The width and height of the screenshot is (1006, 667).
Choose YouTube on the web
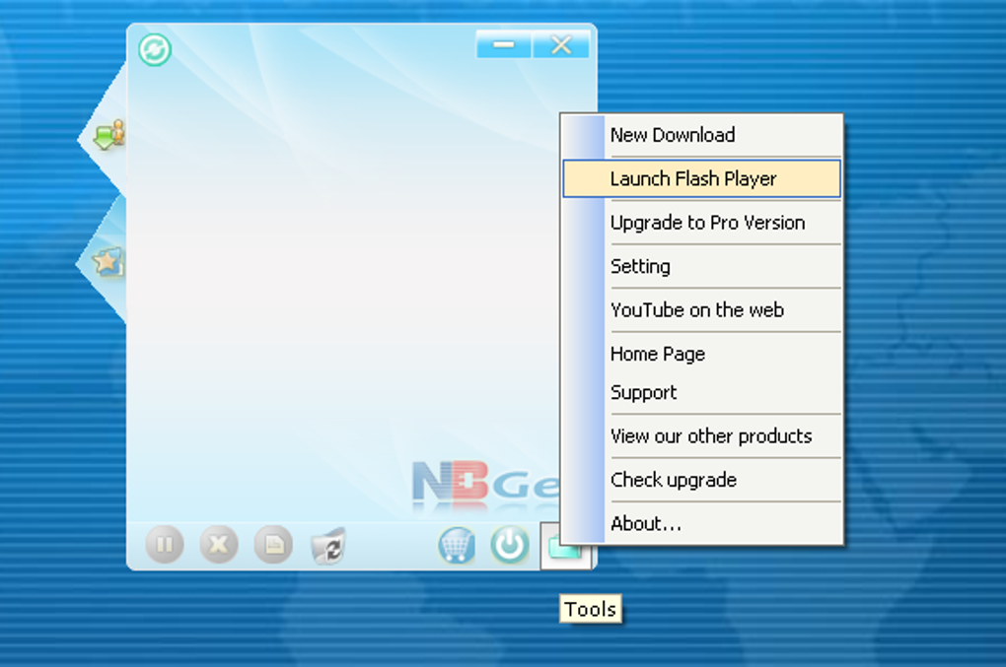[702, 310]
